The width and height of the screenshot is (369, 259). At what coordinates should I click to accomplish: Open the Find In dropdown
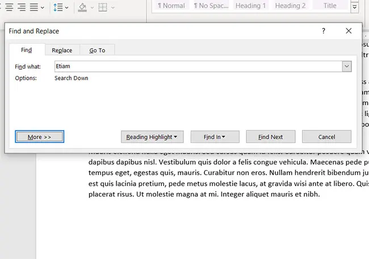point(214,137)
